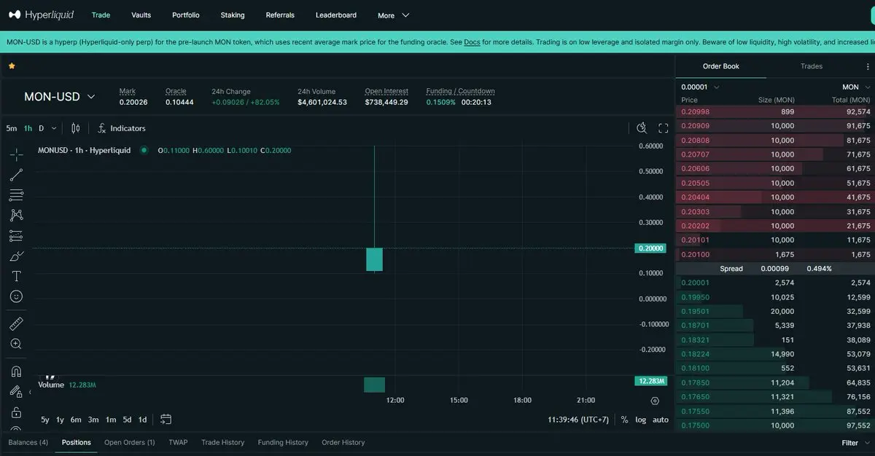Collapse the drawing toolbar arrow
The image size is (875, 456).
[30, 392]
